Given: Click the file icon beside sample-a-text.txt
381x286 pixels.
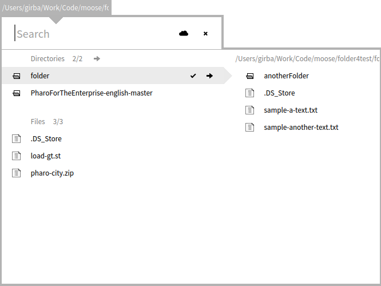Looking at the screenshot, I should (x=250, y=110).
